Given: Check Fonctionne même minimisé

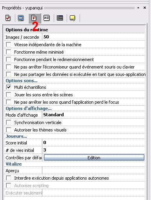Looking at the screenshot, I should (x=9, y=52).
